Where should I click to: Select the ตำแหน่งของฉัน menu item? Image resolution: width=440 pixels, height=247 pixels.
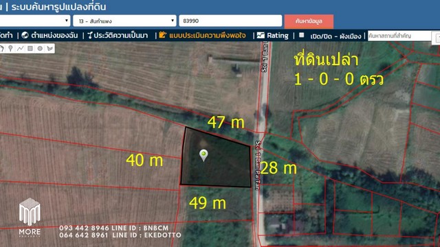(x=54, y=36)
